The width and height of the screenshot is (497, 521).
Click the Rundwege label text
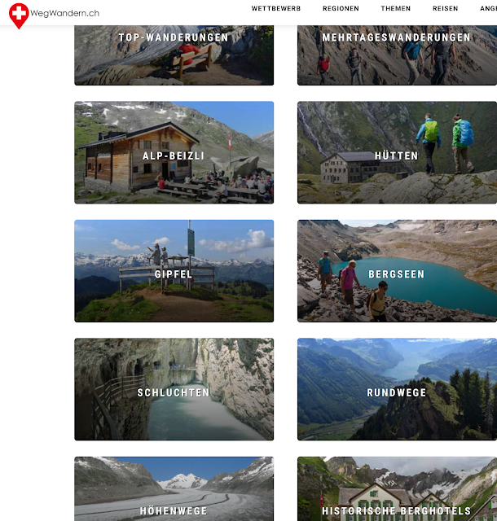click(x=397, y=392)
